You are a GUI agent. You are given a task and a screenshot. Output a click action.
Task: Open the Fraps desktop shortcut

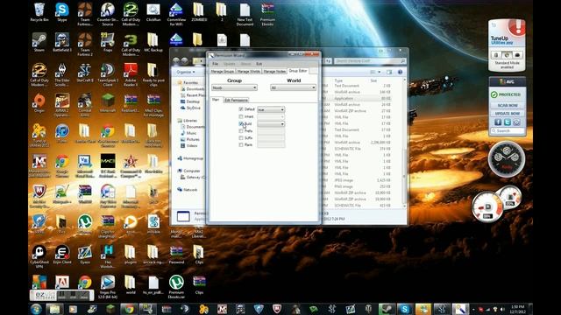click(x=107, y=42)
